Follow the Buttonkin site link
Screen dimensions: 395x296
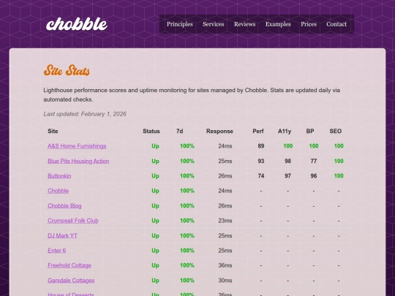[59, 175]
